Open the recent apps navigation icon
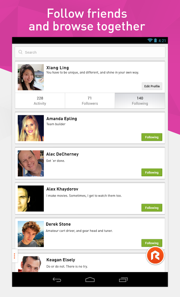The height and width of the screenshot is (297, 180). point(124,280)
